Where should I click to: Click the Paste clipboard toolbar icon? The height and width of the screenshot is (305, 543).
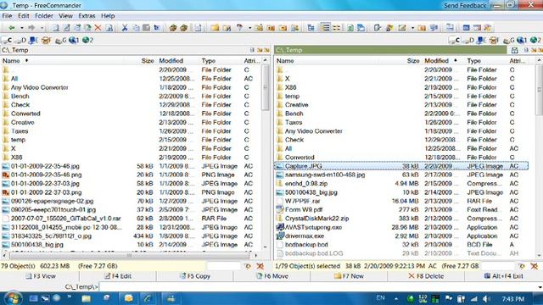(147, 28)
